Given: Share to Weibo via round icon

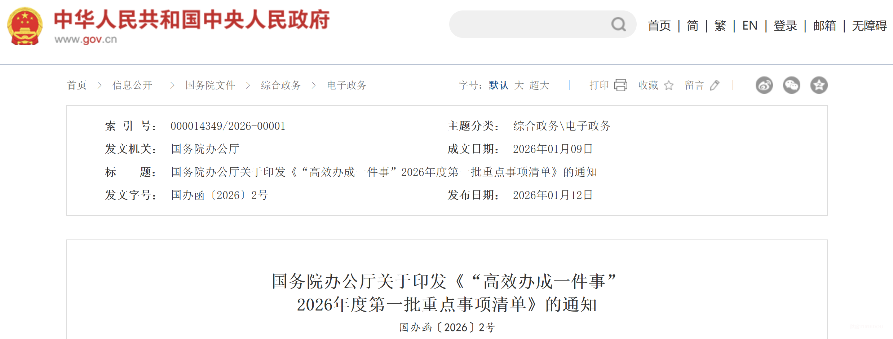Looking at the screenshot, I should point(764,85).
